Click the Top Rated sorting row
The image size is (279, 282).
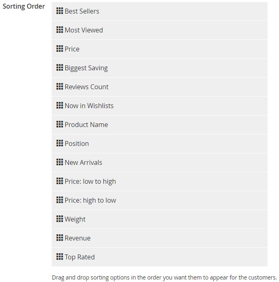[x=160, y=257]
